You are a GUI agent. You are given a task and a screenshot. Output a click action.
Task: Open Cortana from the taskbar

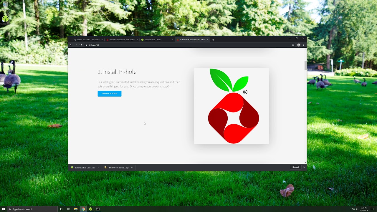(x=61, y=209)
